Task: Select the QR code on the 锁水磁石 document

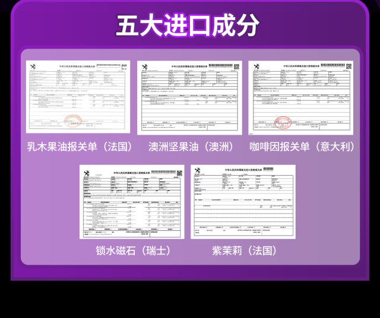Action: [179, 173]
